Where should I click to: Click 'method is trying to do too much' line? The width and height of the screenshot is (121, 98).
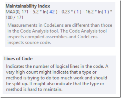(57, 78)
